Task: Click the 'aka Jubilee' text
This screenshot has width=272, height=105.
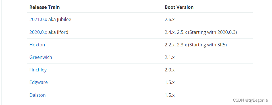Action: (x=60, y=19)
